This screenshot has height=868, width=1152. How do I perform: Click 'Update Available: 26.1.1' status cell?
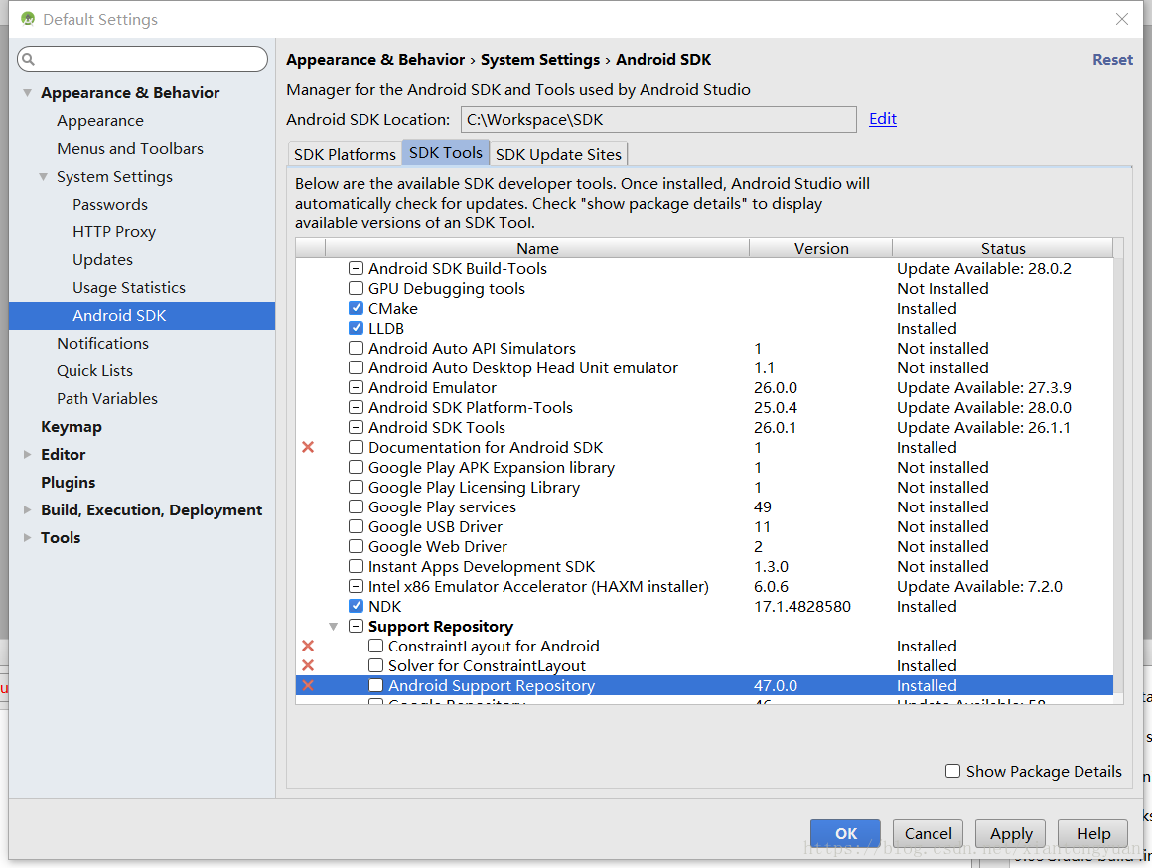click(x=983, y=427)
